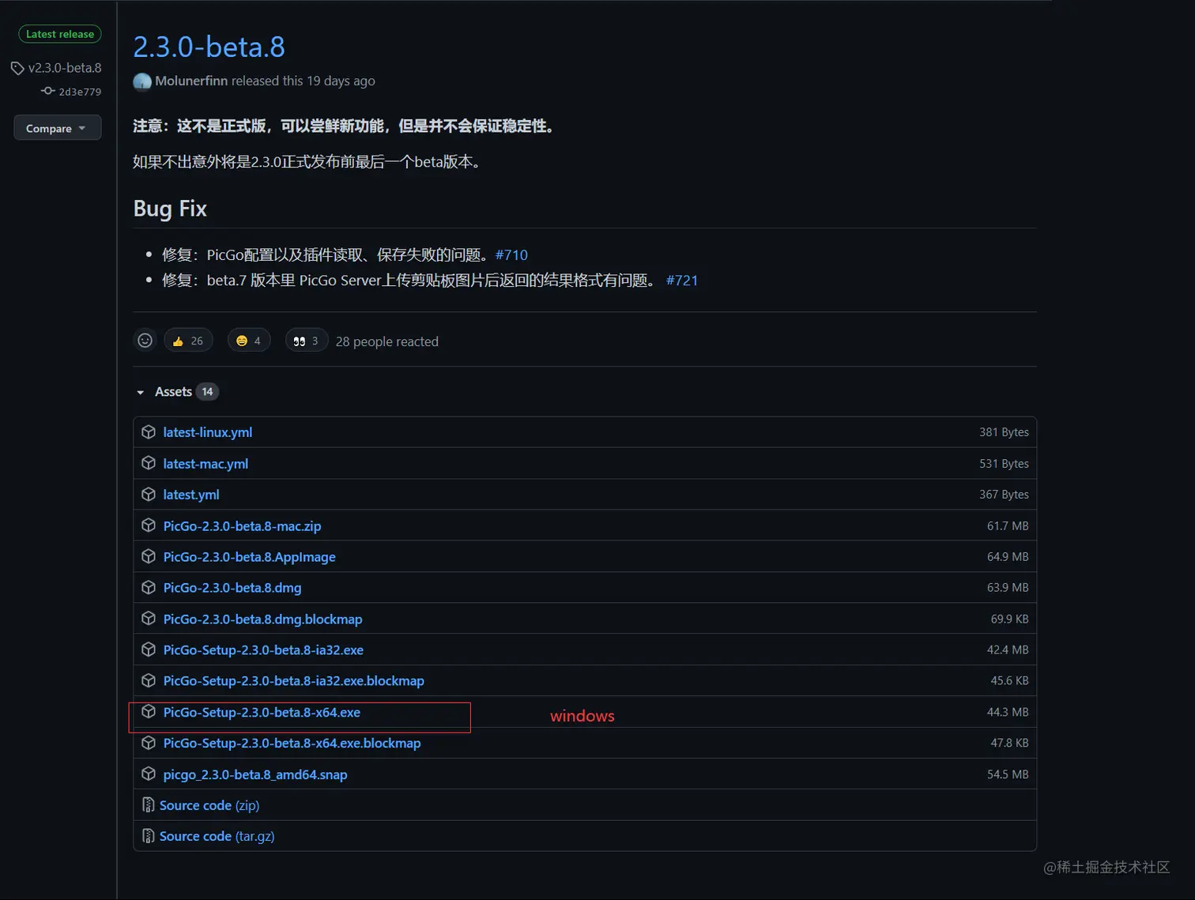The image size is (1195, 900).
Task: Click the 381 Bytes size text
Action: point(1004,432)
